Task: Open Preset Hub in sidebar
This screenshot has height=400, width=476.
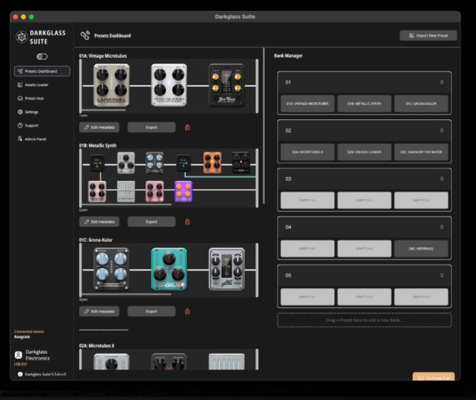Action: coord(30,98)
